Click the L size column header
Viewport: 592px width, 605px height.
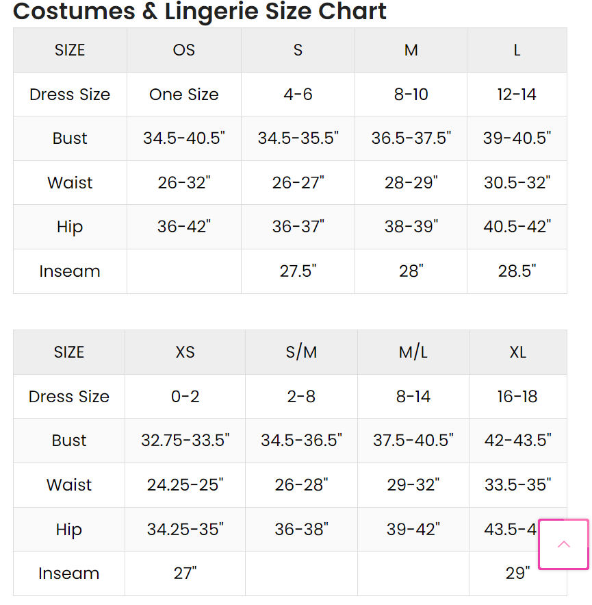(517, 50)
